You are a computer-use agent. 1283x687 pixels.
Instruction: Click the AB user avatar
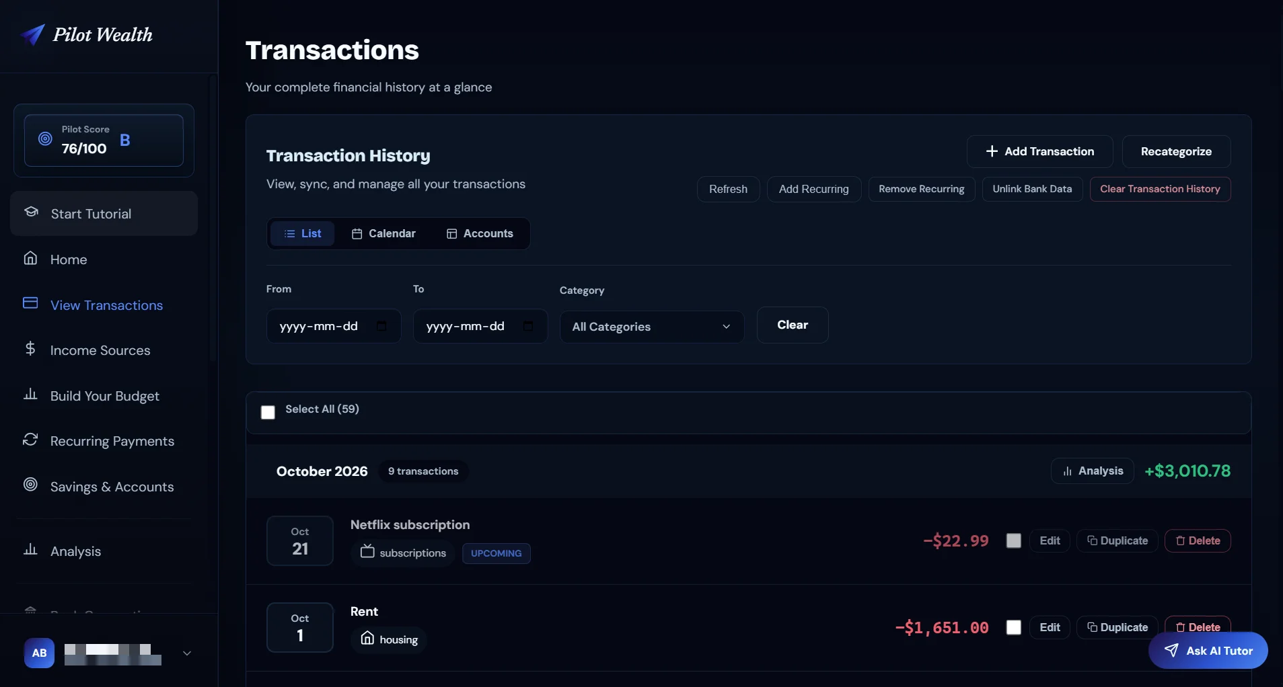pos(40,653)
